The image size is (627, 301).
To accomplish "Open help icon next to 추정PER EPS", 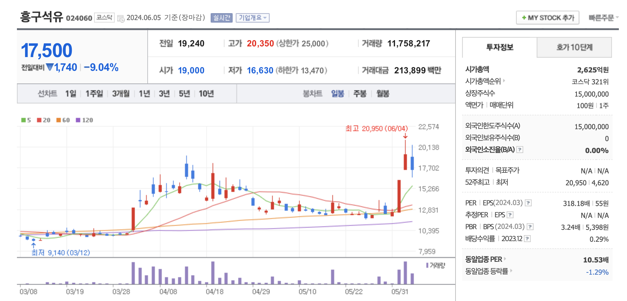I will click(510, 215).
